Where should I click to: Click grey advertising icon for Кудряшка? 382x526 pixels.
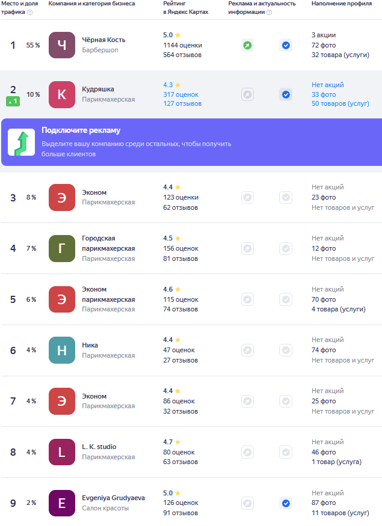247,94
